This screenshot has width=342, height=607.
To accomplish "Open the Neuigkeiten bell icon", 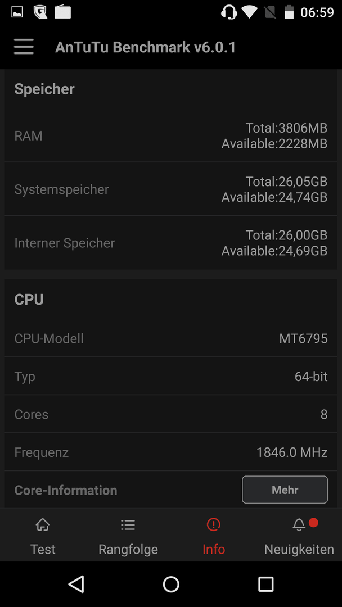I will pos(299,525).
